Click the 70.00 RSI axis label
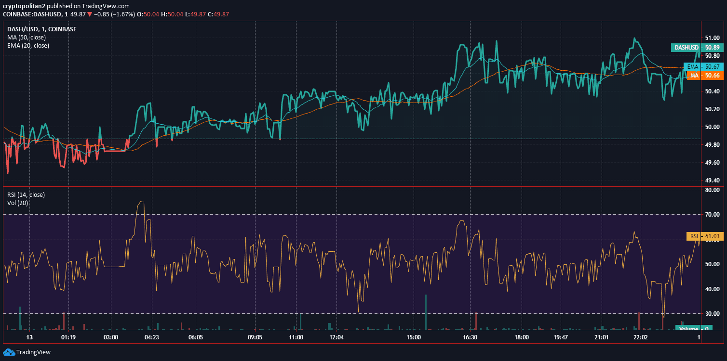 [x=713, y=215]
